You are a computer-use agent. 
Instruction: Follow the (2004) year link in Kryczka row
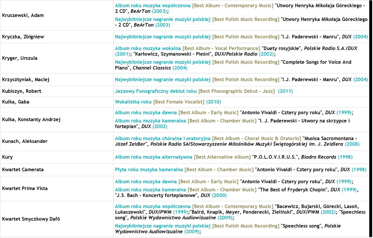coord(361,37)
